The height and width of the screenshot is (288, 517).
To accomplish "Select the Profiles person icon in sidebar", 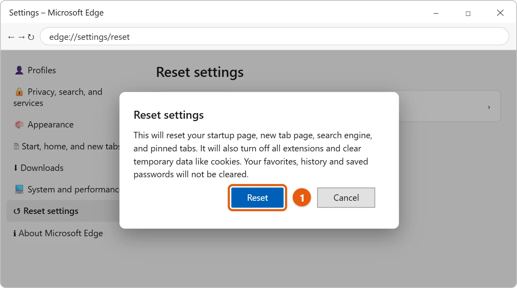I will tap(19, 71).
